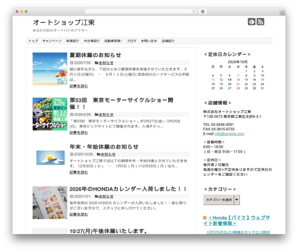Open the CRF250R news link
The image size is (298, 252).
pyautogui.click(x=238, y=232)
